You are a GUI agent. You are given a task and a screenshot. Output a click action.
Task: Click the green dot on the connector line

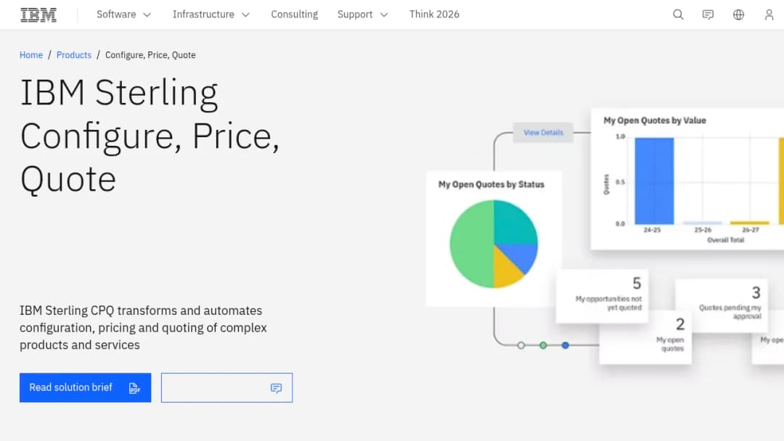[543, 345]
